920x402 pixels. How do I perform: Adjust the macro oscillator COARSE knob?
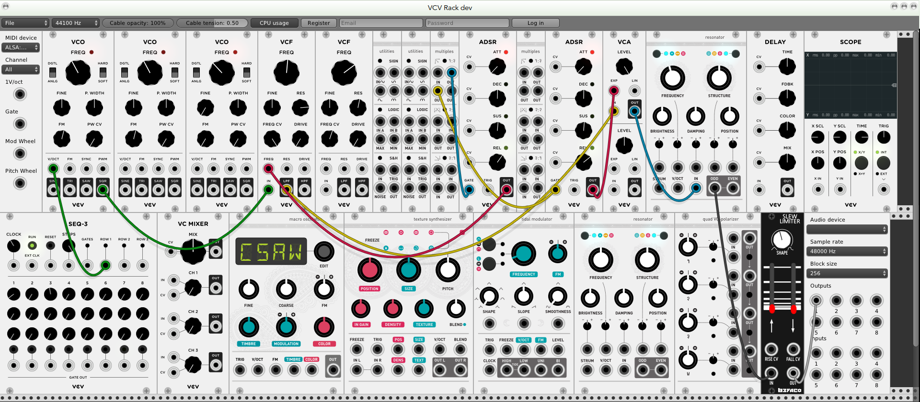[286, 289]
